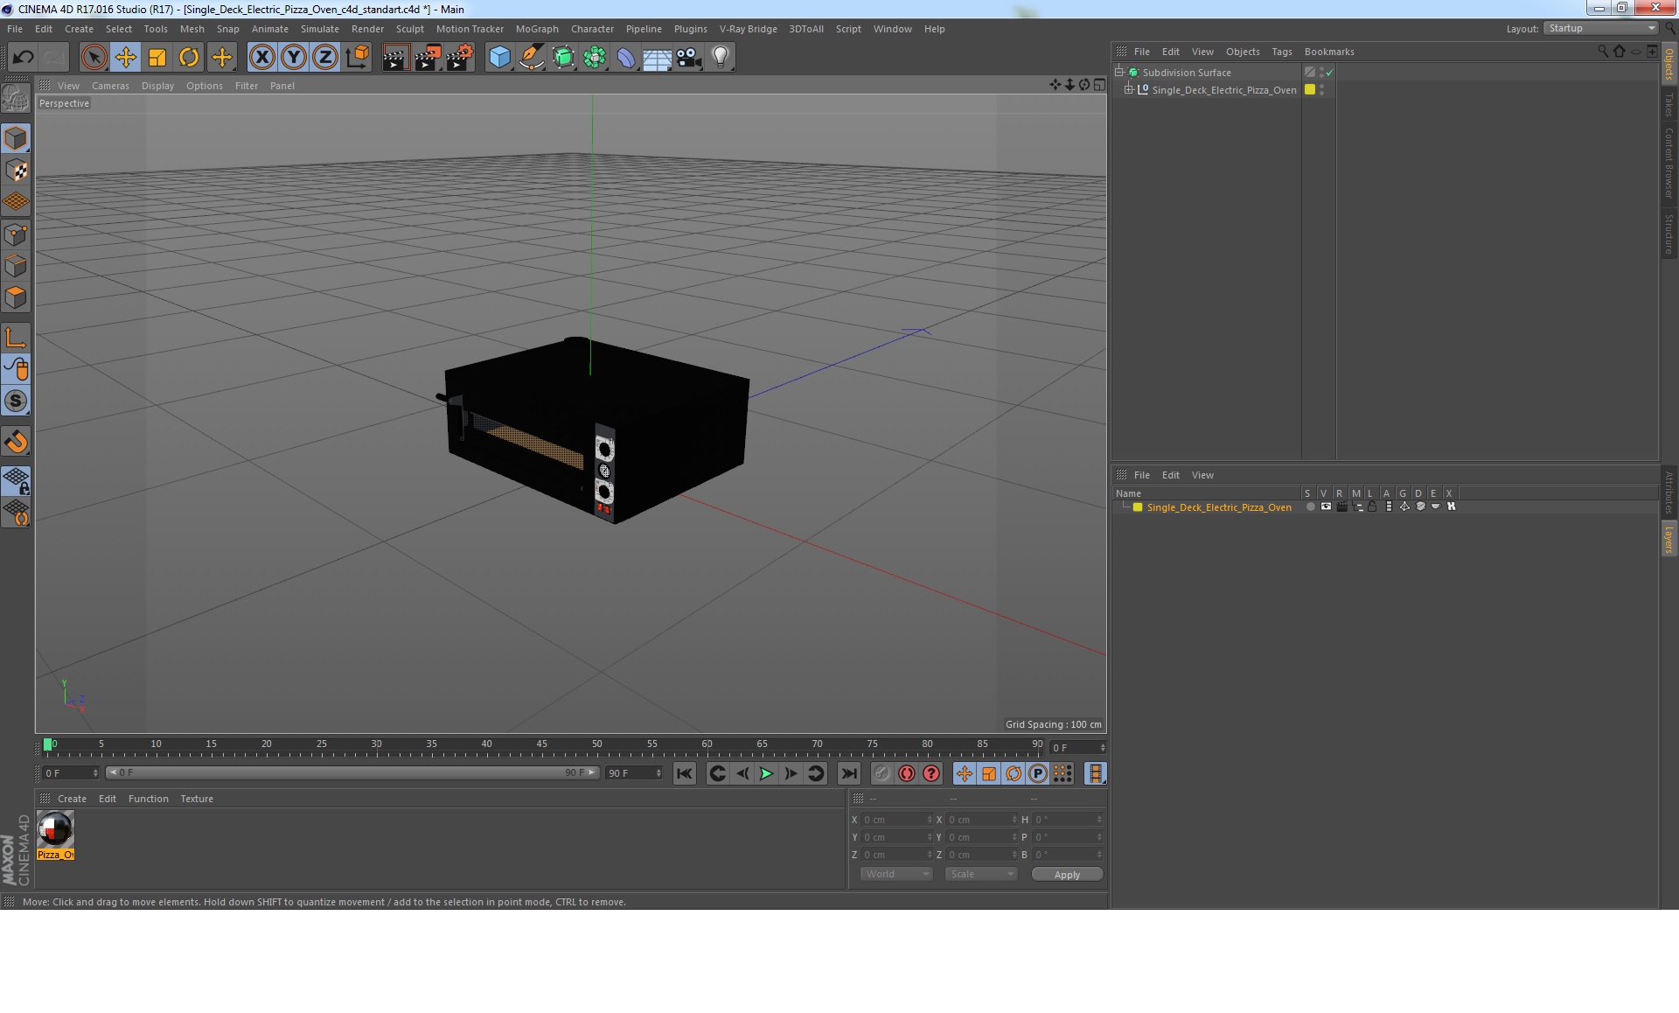
Task: Expand the Single_Deck_Electric_Pizza_Oven tree item
Action: pyautogui.click(x=1129, y=90)
